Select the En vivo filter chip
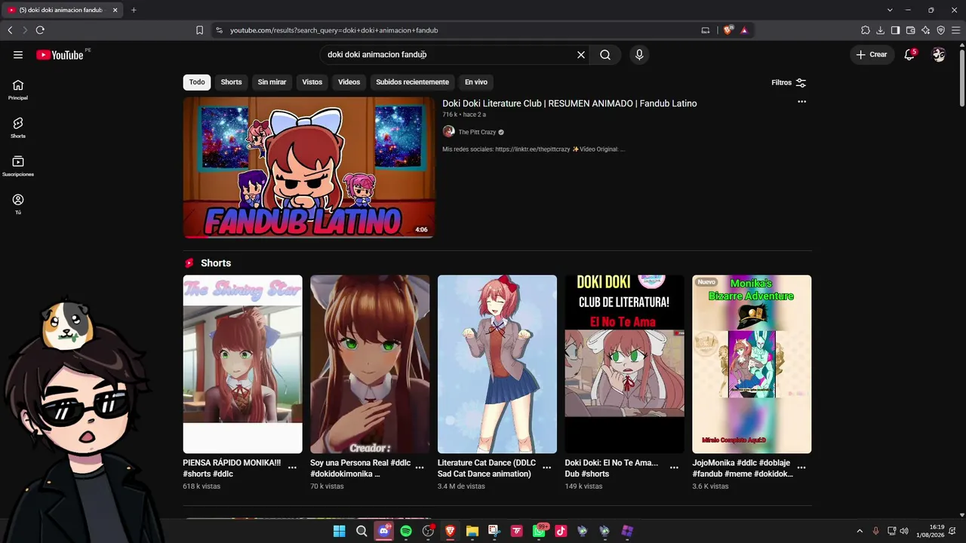The width and height of the screenshot is (966, 543). point(476,82)
